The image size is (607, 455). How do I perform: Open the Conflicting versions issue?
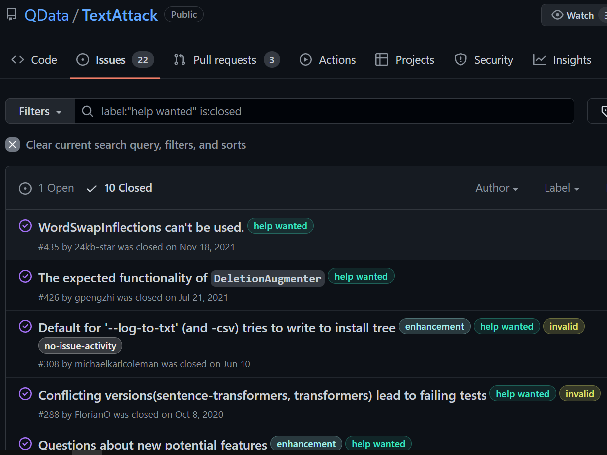(262, 395)
